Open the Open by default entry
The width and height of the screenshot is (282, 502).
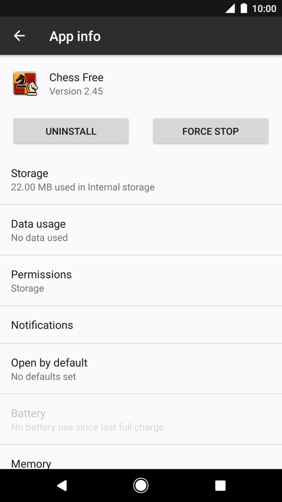141,369
